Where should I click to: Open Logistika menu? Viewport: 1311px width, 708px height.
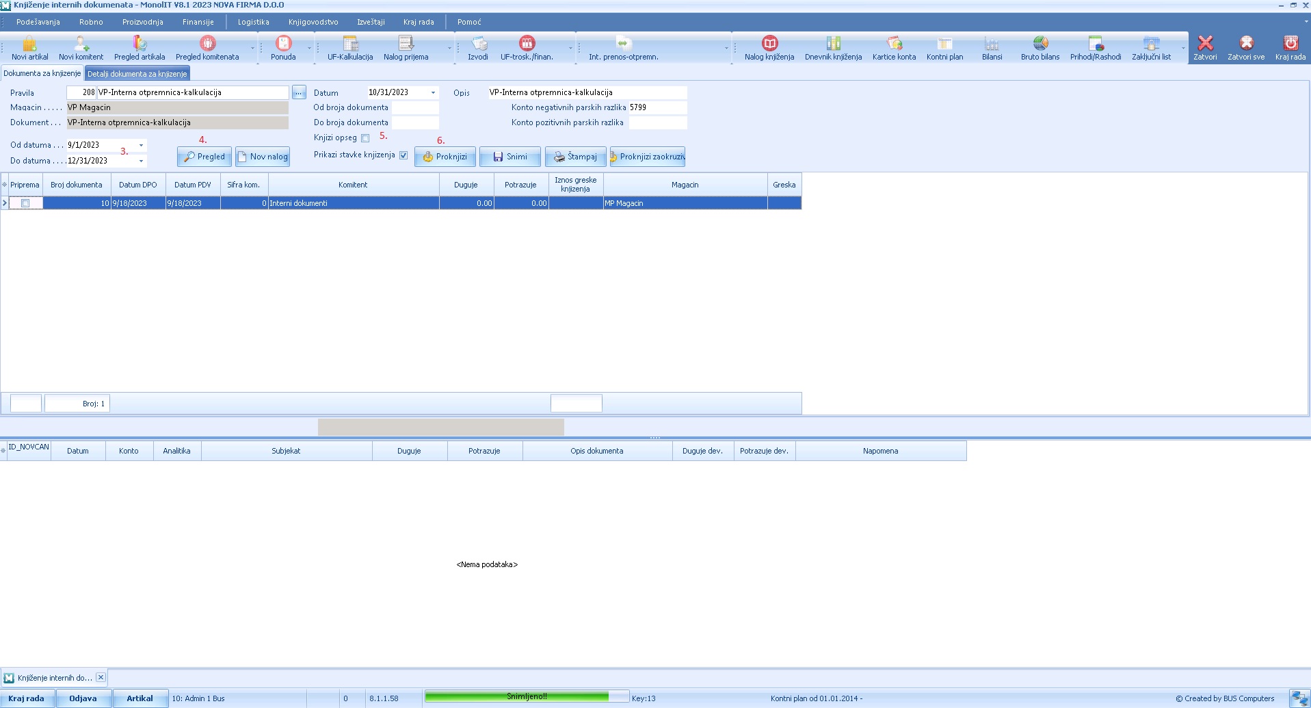click(253, 22)
